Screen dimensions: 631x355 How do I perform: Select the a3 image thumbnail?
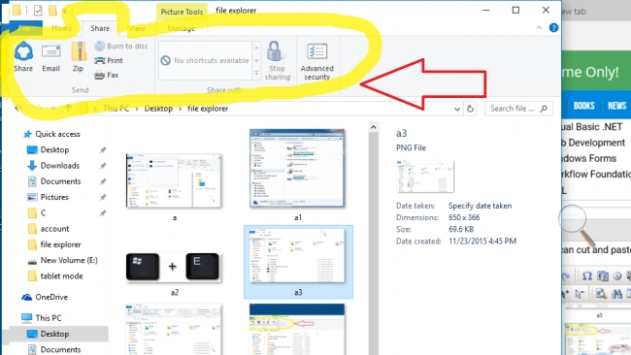(298, 256)
